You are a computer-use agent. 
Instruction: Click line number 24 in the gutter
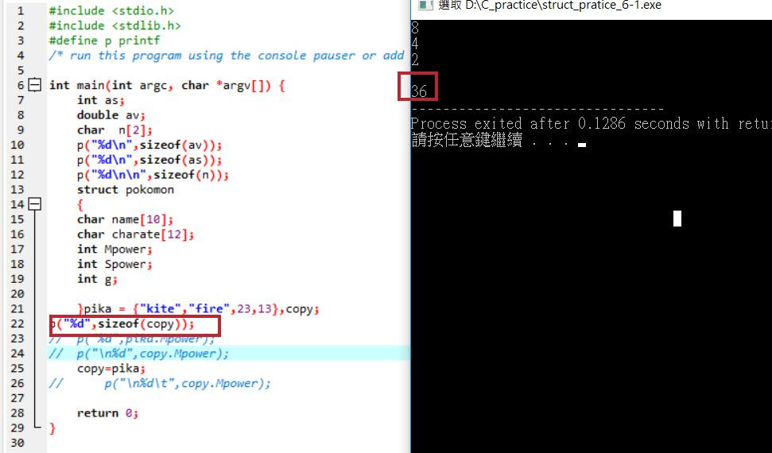tap(17, 354)
